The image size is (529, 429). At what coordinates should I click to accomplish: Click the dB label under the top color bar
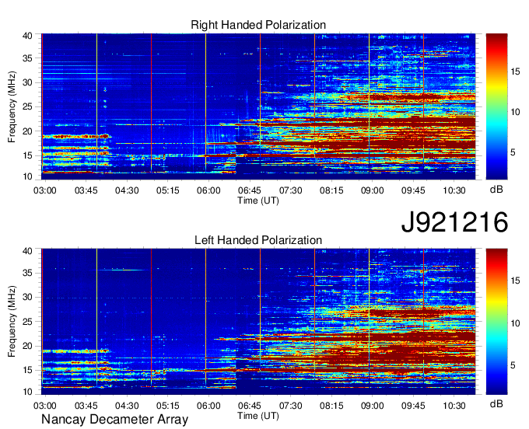496,190
